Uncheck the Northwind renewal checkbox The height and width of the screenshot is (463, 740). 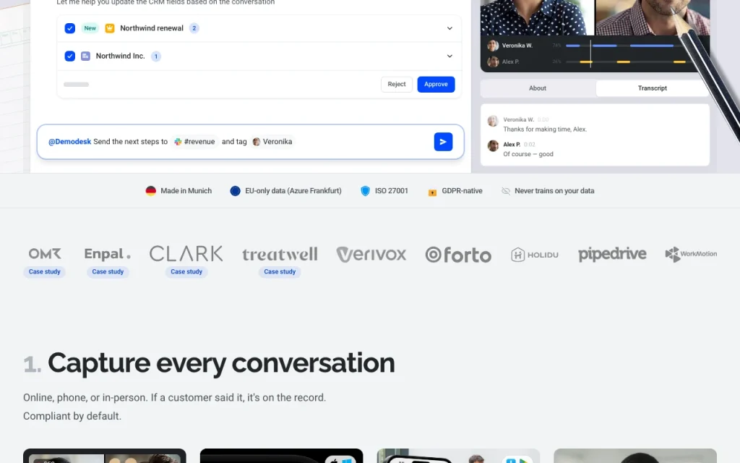[70, 28]
